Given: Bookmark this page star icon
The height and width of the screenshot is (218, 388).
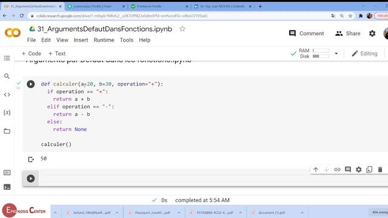Looking at the screenshot, I should (350, 16).
